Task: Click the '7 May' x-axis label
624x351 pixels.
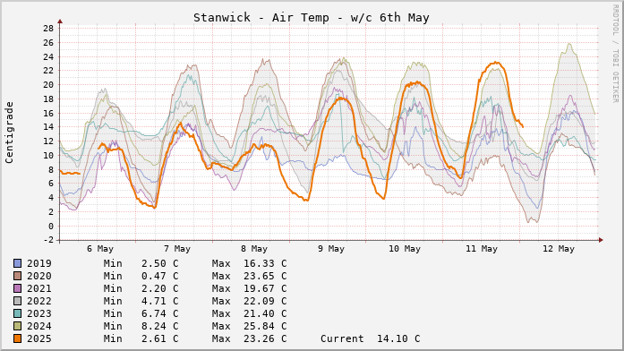Action: tap(177, 249)
